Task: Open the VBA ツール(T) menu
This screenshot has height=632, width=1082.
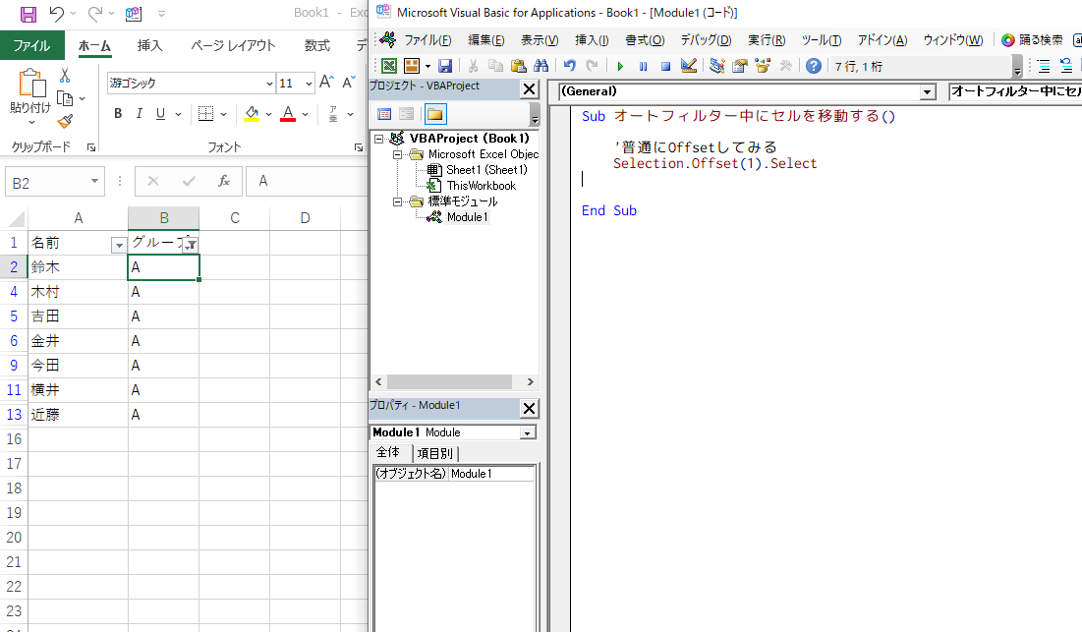Action: (822, 40)
